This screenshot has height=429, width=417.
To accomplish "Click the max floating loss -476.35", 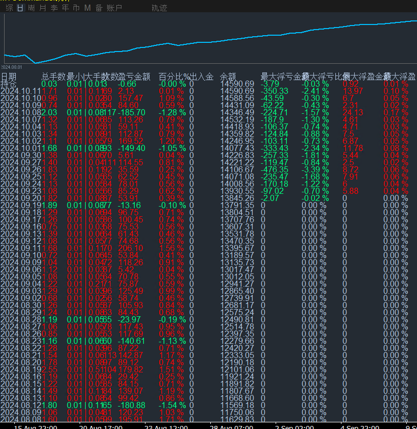I will [x=275, y=170].
